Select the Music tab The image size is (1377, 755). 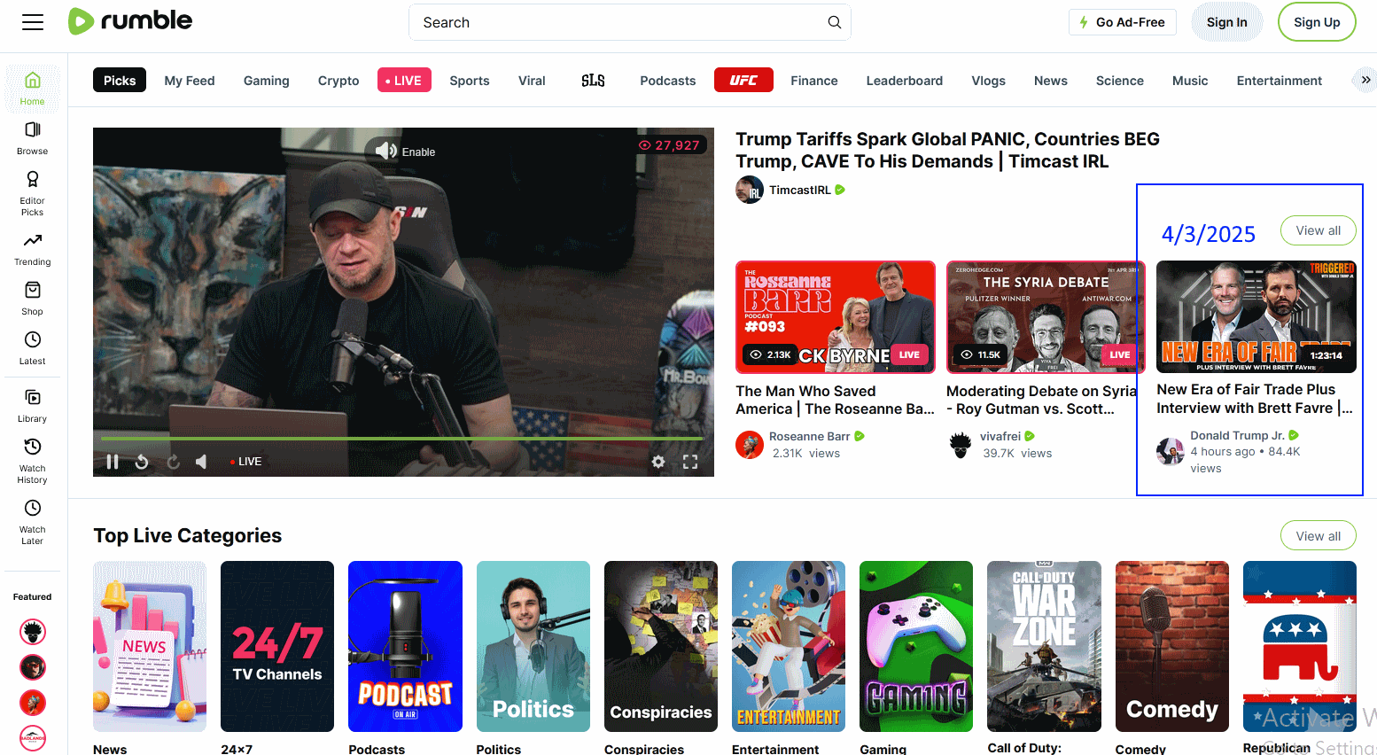click(x=1190, y=81)
